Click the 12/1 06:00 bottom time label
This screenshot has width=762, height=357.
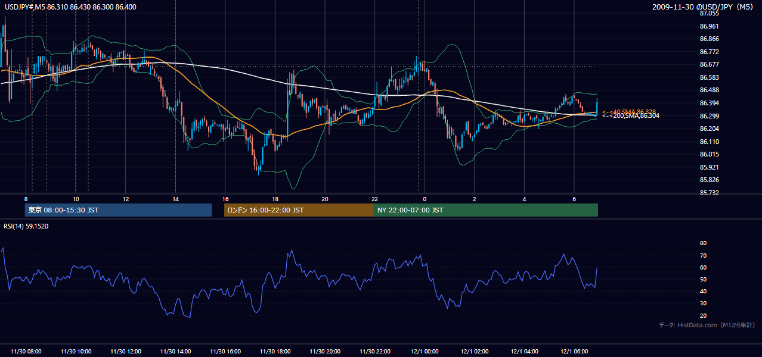tap(574, 352)
